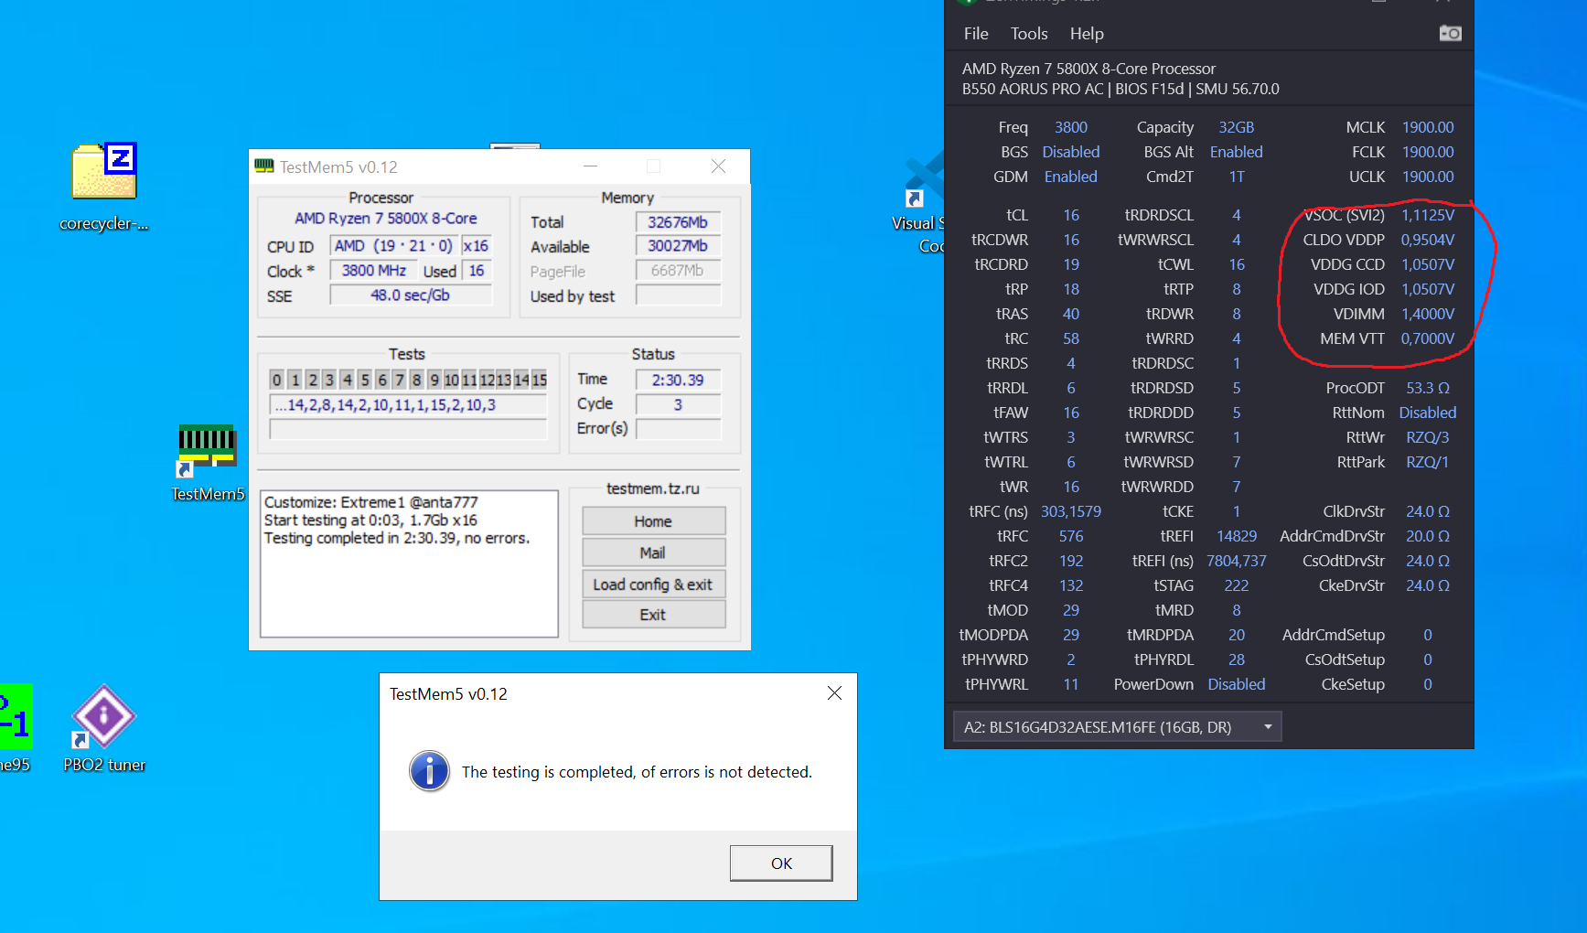Click the TestMem5 window title bar icon
The width and height of the screenshot is (1587, 933).
pyautogui.click(x=264, y=166)
